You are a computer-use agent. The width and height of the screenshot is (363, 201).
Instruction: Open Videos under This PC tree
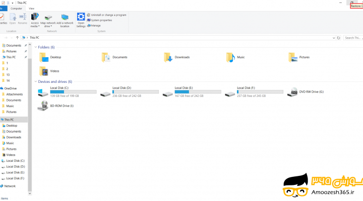tap(11, 155)
